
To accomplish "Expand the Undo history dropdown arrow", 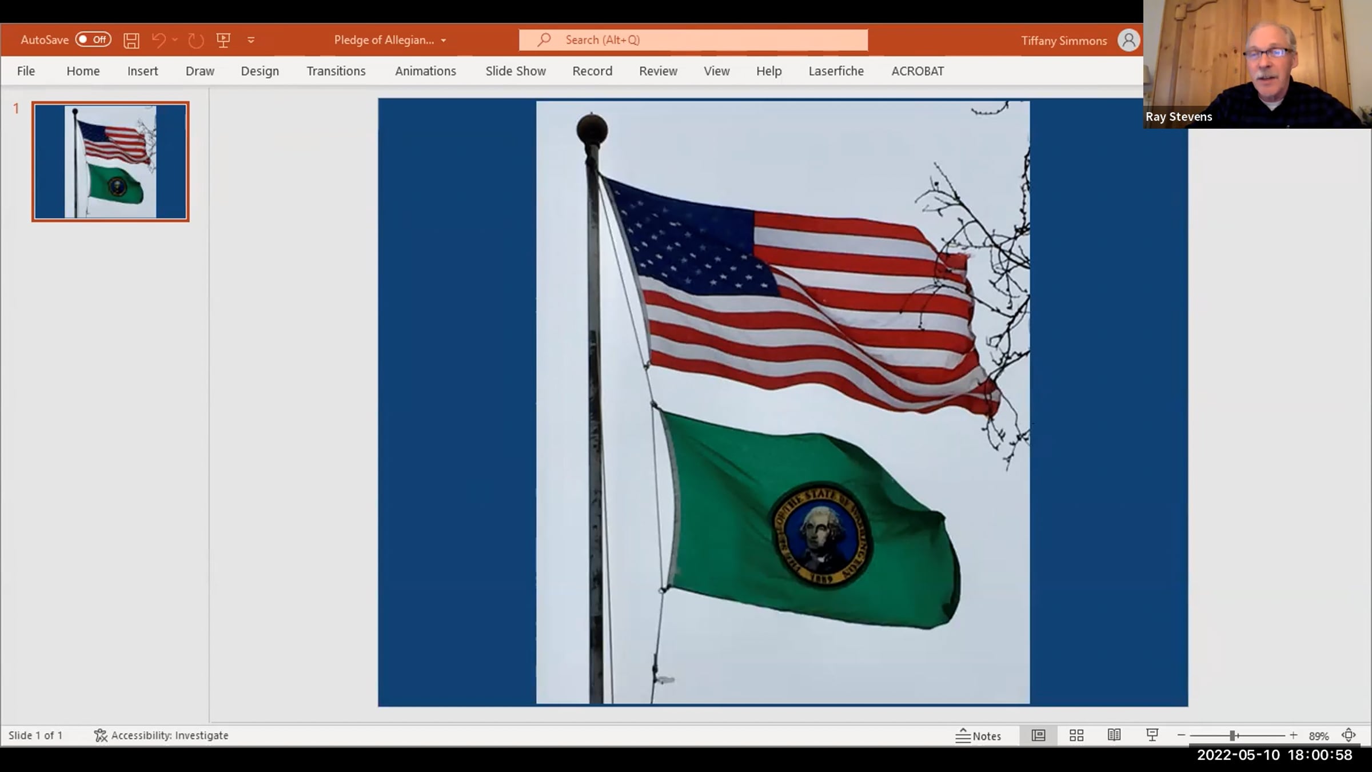I will tap(175, 40).
